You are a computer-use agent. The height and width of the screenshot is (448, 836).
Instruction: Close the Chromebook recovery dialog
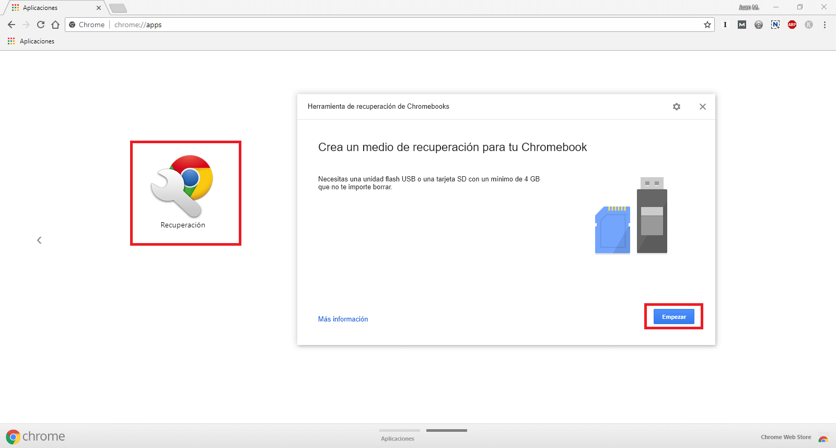point(703,107)
